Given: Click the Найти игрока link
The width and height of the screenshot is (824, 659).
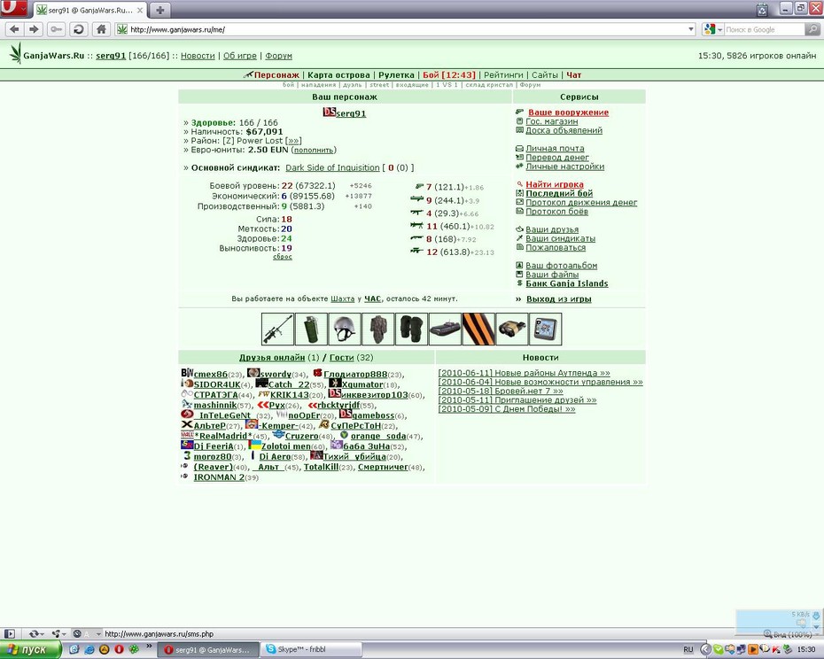Looking at the screenshot, I should tap(555, 184).
